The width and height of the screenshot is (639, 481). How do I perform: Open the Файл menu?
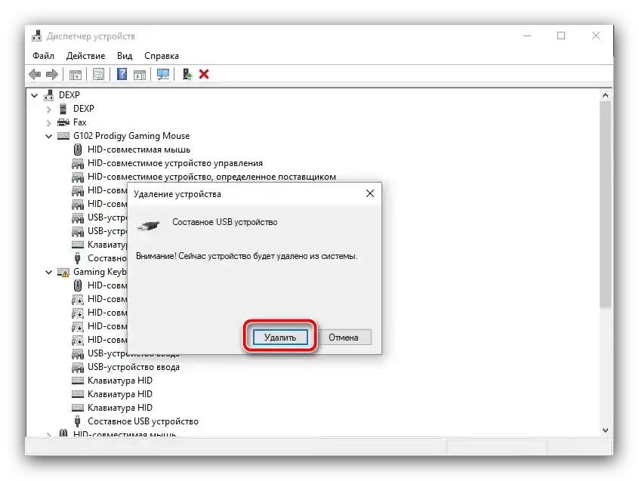[43, 56]
